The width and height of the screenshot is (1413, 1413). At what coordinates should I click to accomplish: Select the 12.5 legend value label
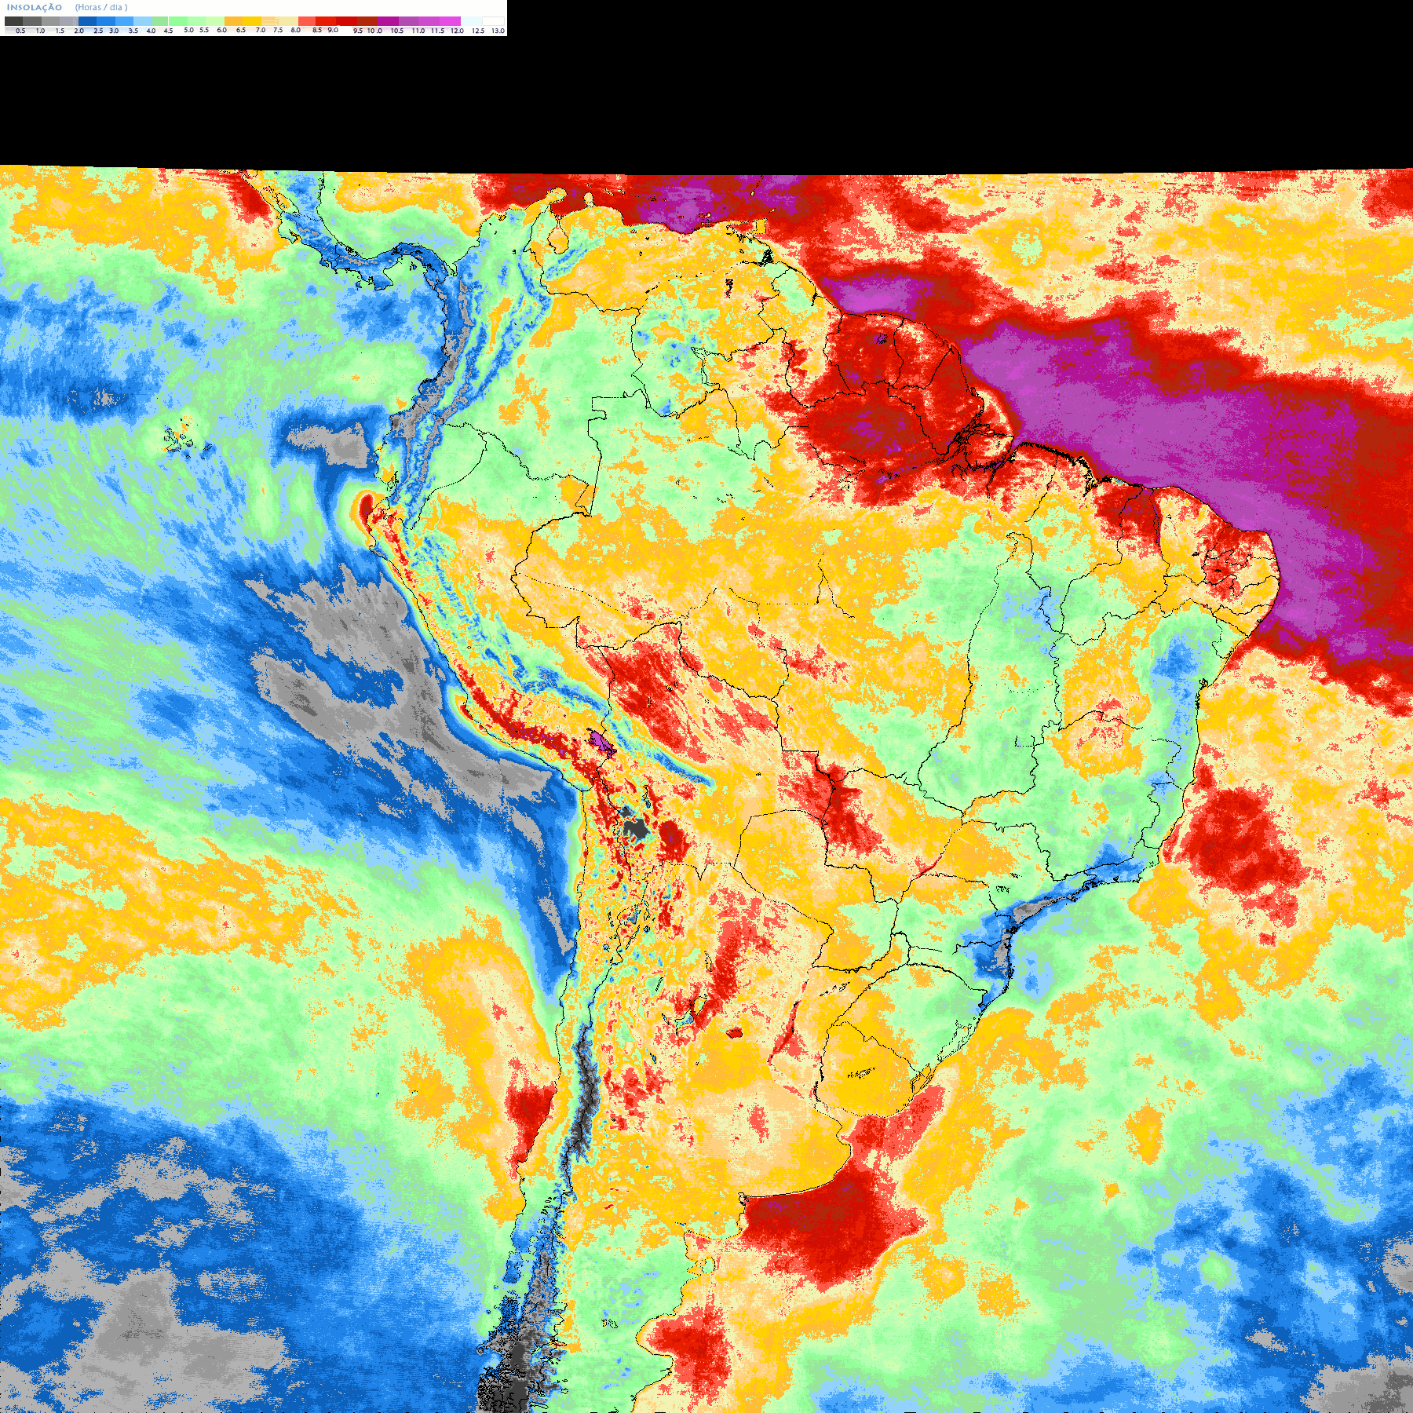tap(478, 31)
